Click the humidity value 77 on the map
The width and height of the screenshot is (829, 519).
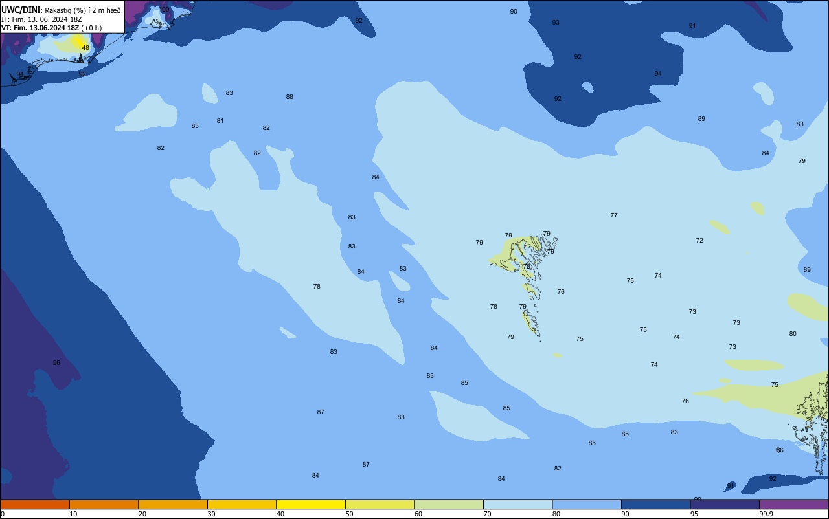coord(614,215)
